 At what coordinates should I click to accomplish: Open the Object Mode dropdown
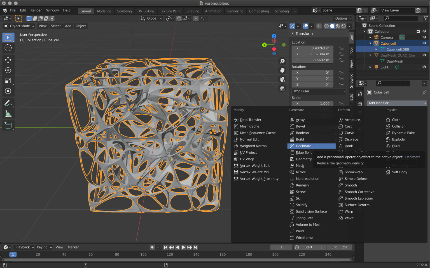(18, 26)
